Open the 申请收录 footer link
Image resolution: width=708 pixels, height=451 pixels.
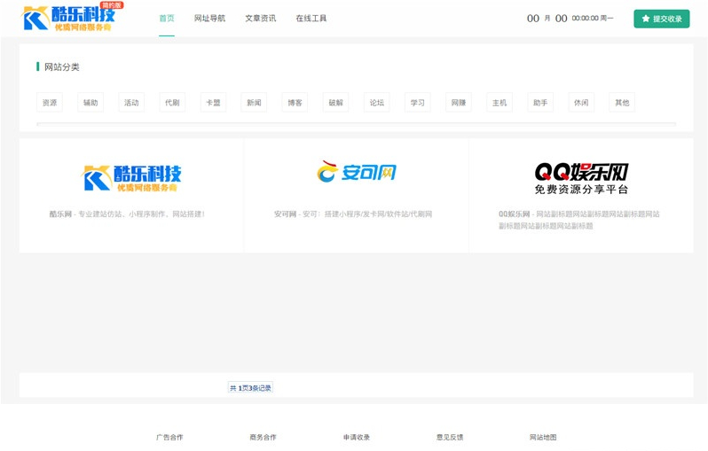pos(357,437)
